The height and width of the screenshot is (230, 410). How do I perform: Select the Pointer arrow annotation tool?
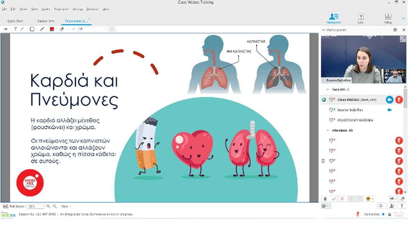(5, 29)
